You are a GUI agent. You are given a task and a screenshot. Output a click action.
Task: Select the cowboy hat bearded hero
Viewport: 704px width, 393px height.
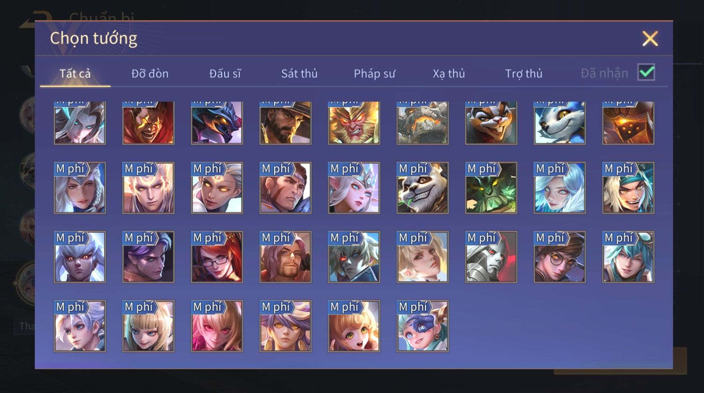point(285,122)
